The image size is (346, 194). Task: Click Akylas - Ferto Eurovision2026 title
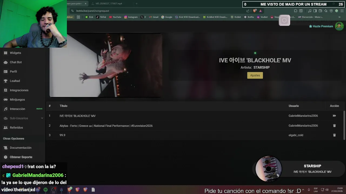[x=106, y=126]
